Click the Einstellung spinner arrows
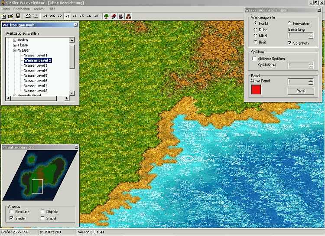This screenshot has width=325, height=236. click(x=311, y=36)
